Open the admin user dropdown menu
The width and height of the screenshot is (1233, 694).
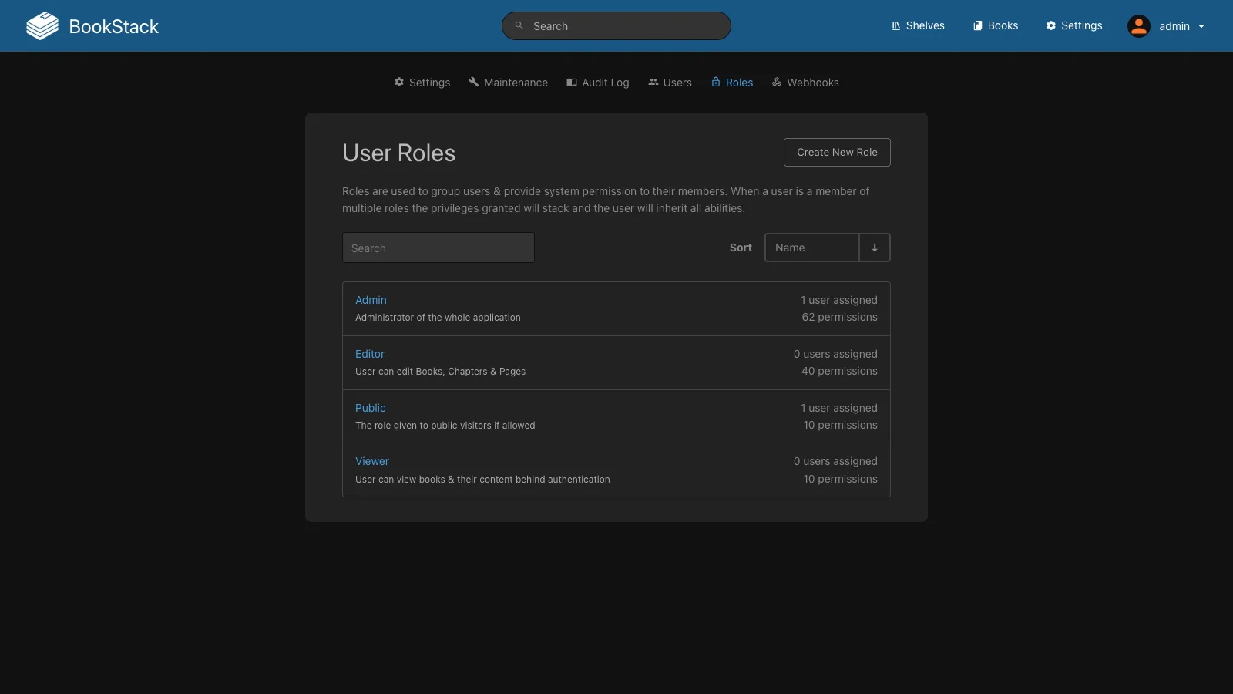[1167, 26]
